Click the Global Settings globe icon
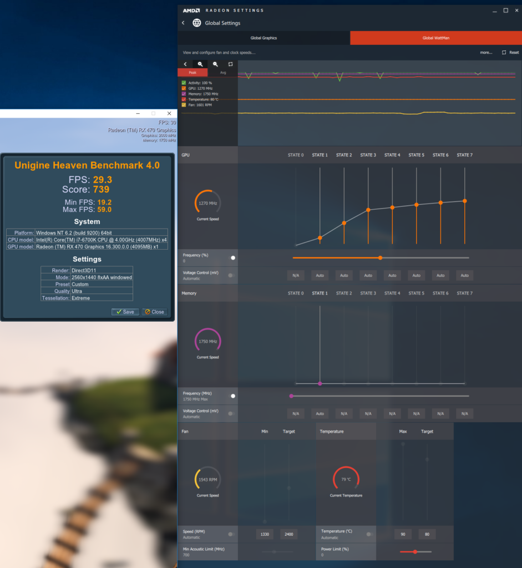Image resolution: width=522 pixels, height=568 pixels. 197,23
